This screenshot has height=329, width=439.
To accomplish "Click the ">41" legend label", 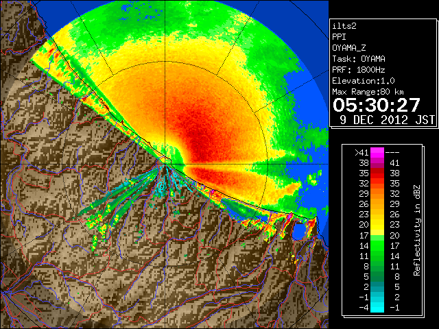I will tap(361, 153).
